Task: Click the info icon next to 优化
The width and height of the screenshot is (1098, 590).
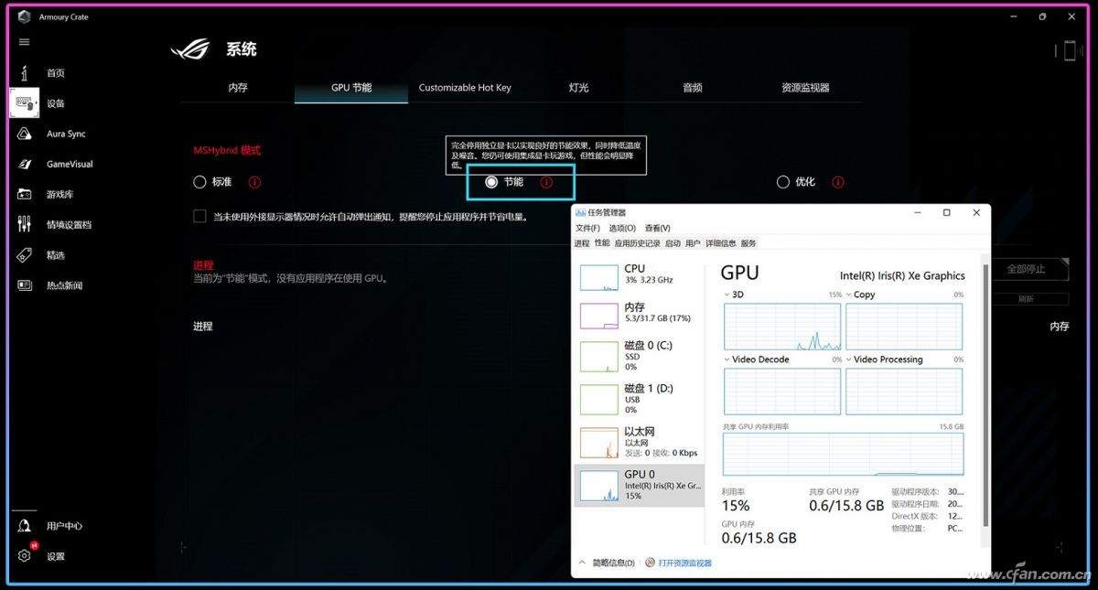Action: click(837, 182)
